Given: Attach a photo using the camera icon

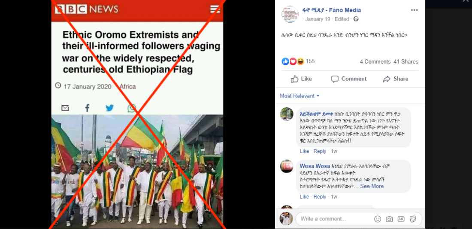Looking at the screenshot, I should click(x=389, y=219).
